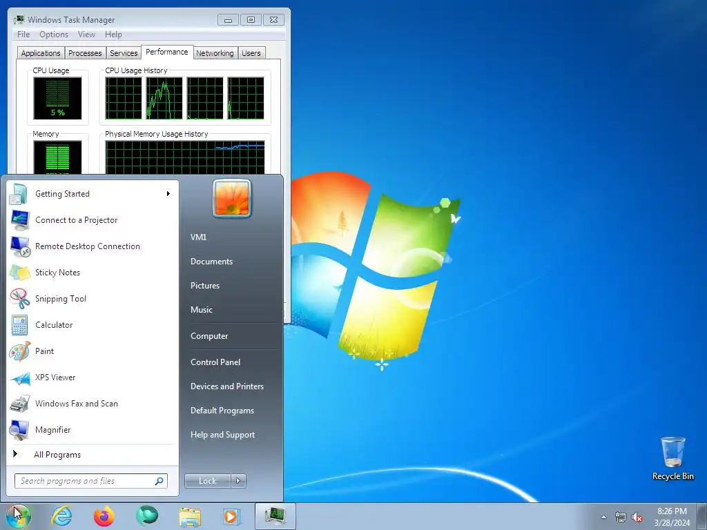This screenshot has height=530, width=707.
Task: Click the Connect to a Projector icon
Action: pyautogui.click(x=19, y=220)
